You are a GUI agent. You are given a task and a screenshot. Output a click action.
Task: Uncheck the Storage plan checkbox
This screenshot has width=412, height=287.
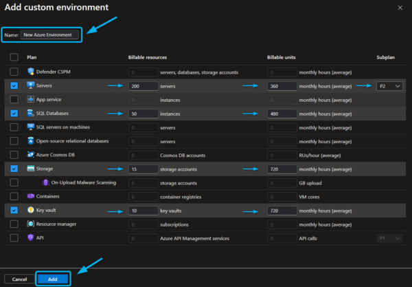[x=14, y=169]
